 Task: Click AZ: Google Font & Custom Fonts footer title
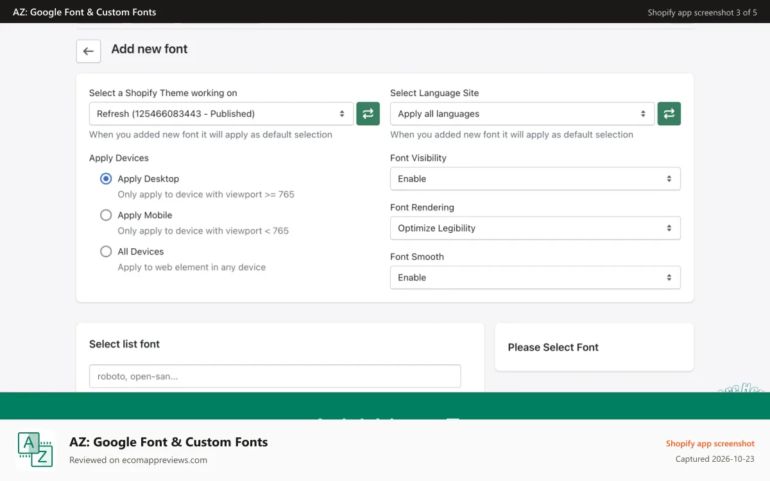[169, 443]
